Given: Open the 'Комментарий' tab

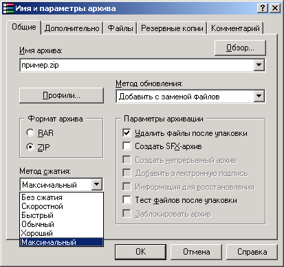Looking at the screenshot, I should 235,28.
